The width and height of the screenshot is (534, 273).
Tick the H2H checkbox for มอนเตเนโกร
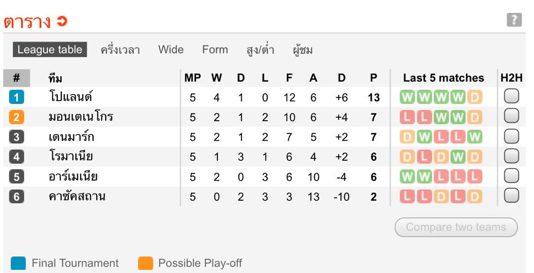tap(511, 116)
